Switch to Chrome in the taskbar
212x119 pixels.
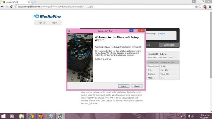click(31, 116)
